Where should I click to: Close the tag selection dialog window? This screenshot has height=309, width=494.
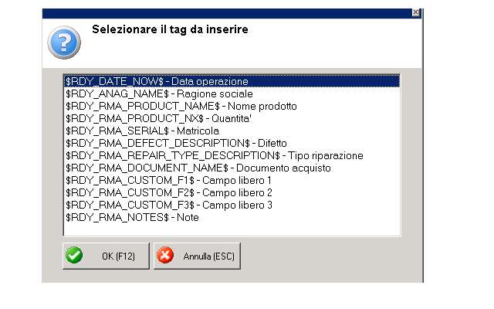pyautogui.click(x=416, y=13)
